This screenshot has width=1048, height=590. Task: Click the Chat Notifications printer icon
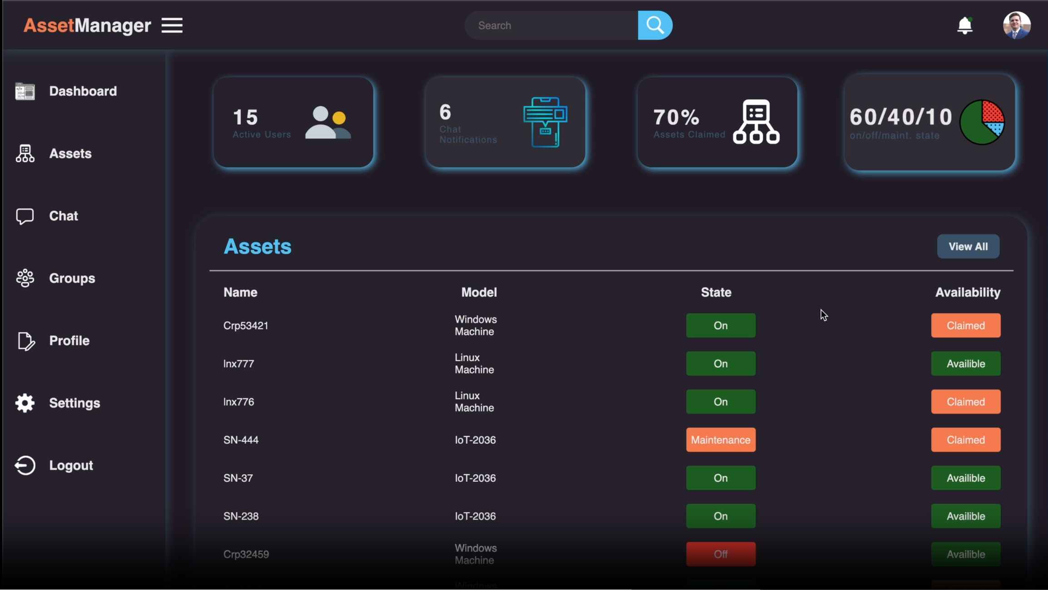pos(545,122)
